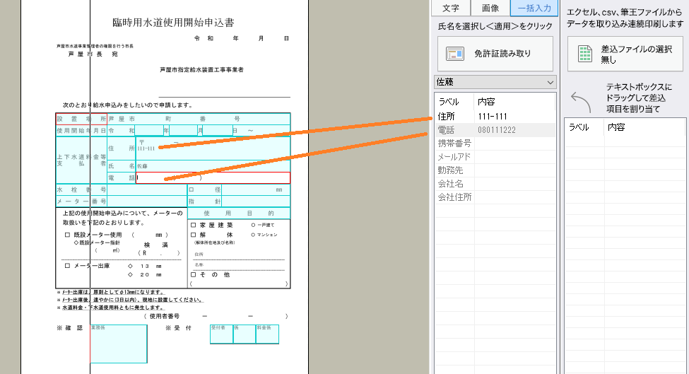Check the その他 box under 使用目的
Viewport: 689px width, 374px height.
point(193,275)
